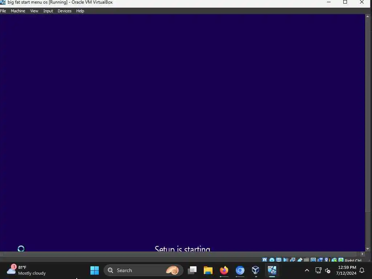Click the keyboard capture status icon
The height and width of the screenshot is (279, 372).
pyautogui.click(x=341, y=260)
